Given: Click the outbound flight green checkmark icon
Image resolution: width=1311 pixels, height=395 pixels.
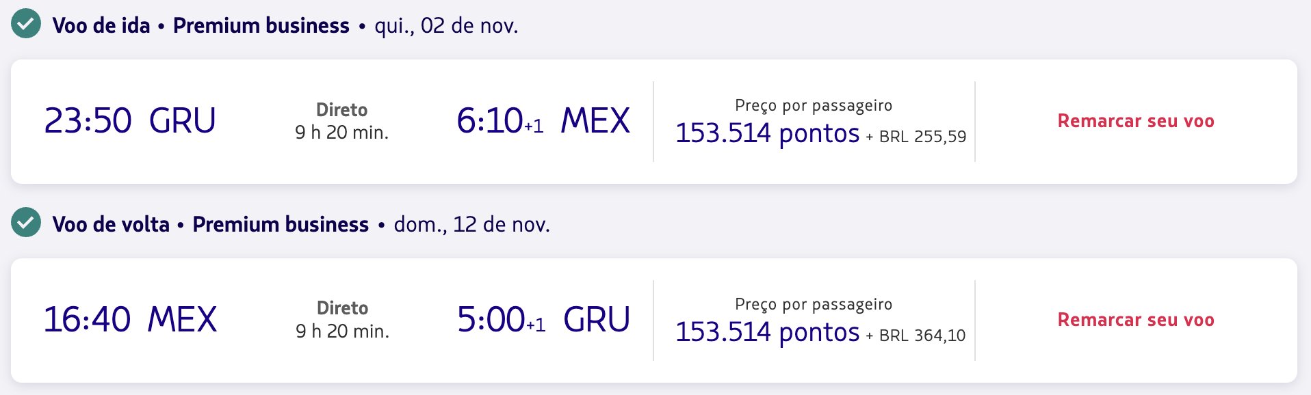Looking at the screenshot, I should point(26,24).
